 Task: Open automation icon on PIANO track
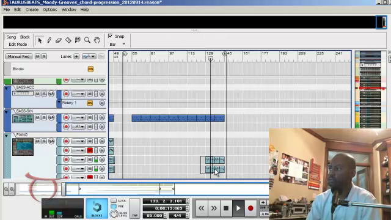[51, 141]
